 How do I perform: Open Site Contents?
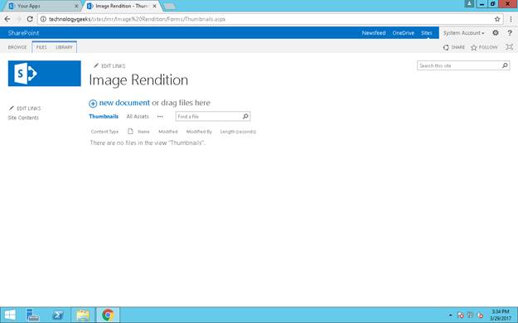23,118
